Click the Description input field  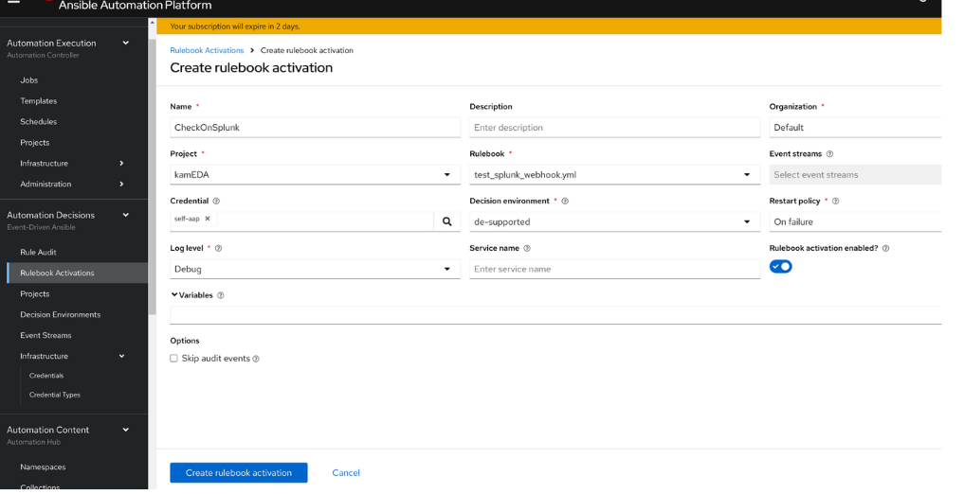(613, 128)
